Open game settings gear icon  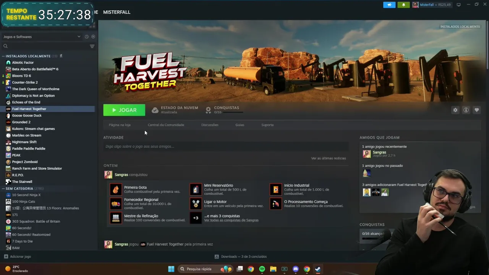coord(455,110)
